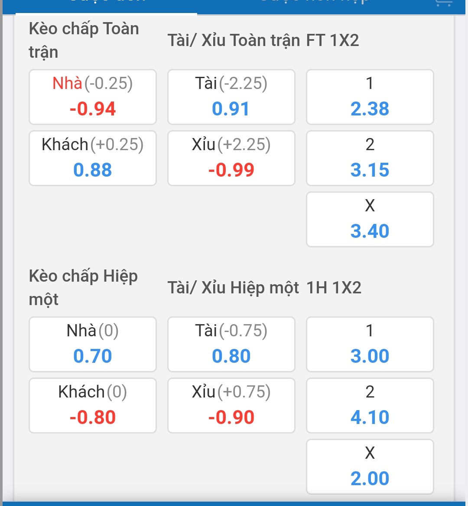Choose 1H 1X2 away win 4.10
468x506 pixels.
[x=370, y=406]
